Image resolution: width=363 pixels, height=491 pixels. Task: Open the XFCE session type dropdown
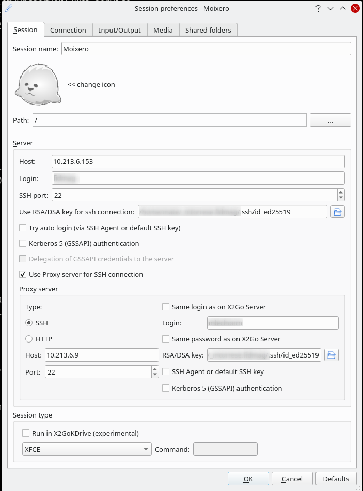[x=87, y=449]
